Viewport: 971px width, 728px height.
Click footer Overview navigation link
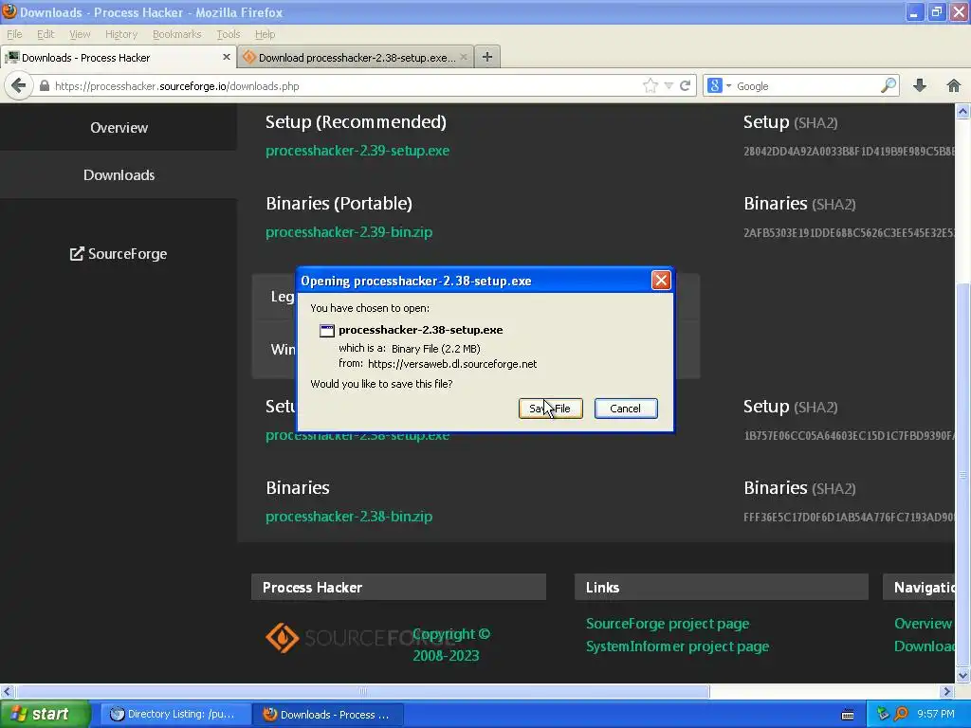pos(923,624)
